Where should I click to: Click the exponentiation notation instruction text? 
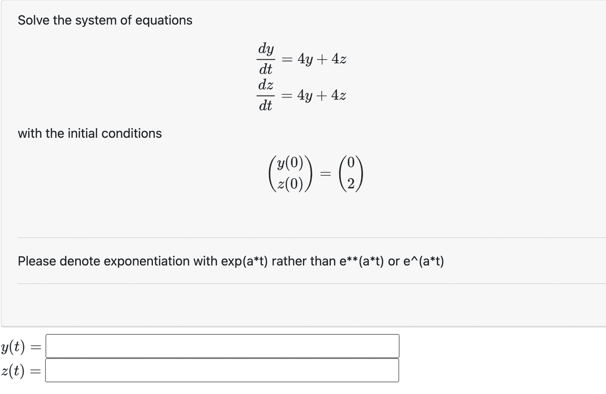(231, 261)
